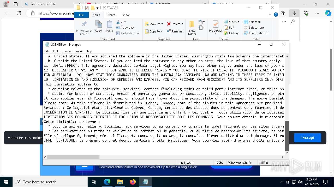Click the UTF-8 encoding status entry

[264, 163]
